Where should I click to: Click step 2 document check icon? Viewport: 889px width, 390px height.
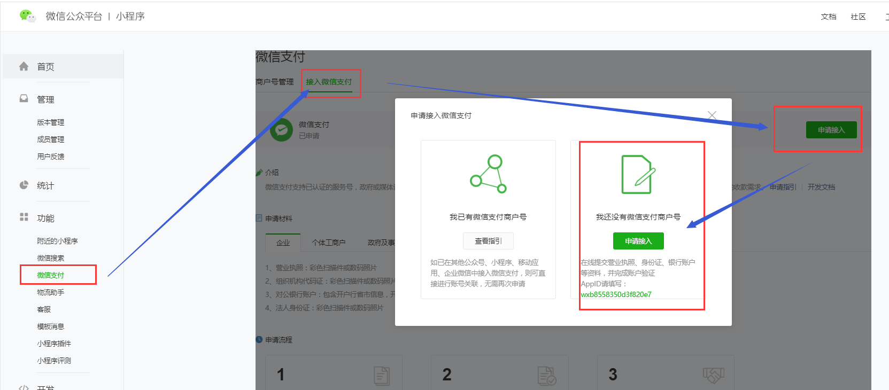point(547,376)
